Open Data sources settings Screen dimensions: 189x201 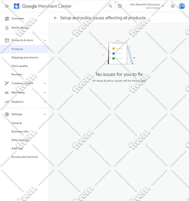[x=20, y=140]
